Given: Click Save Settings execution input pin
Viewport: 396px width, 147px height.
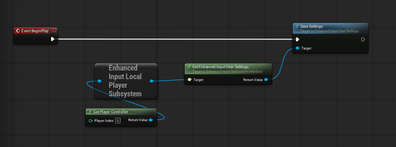Looking at the screenshot, I should coord(297,39).
